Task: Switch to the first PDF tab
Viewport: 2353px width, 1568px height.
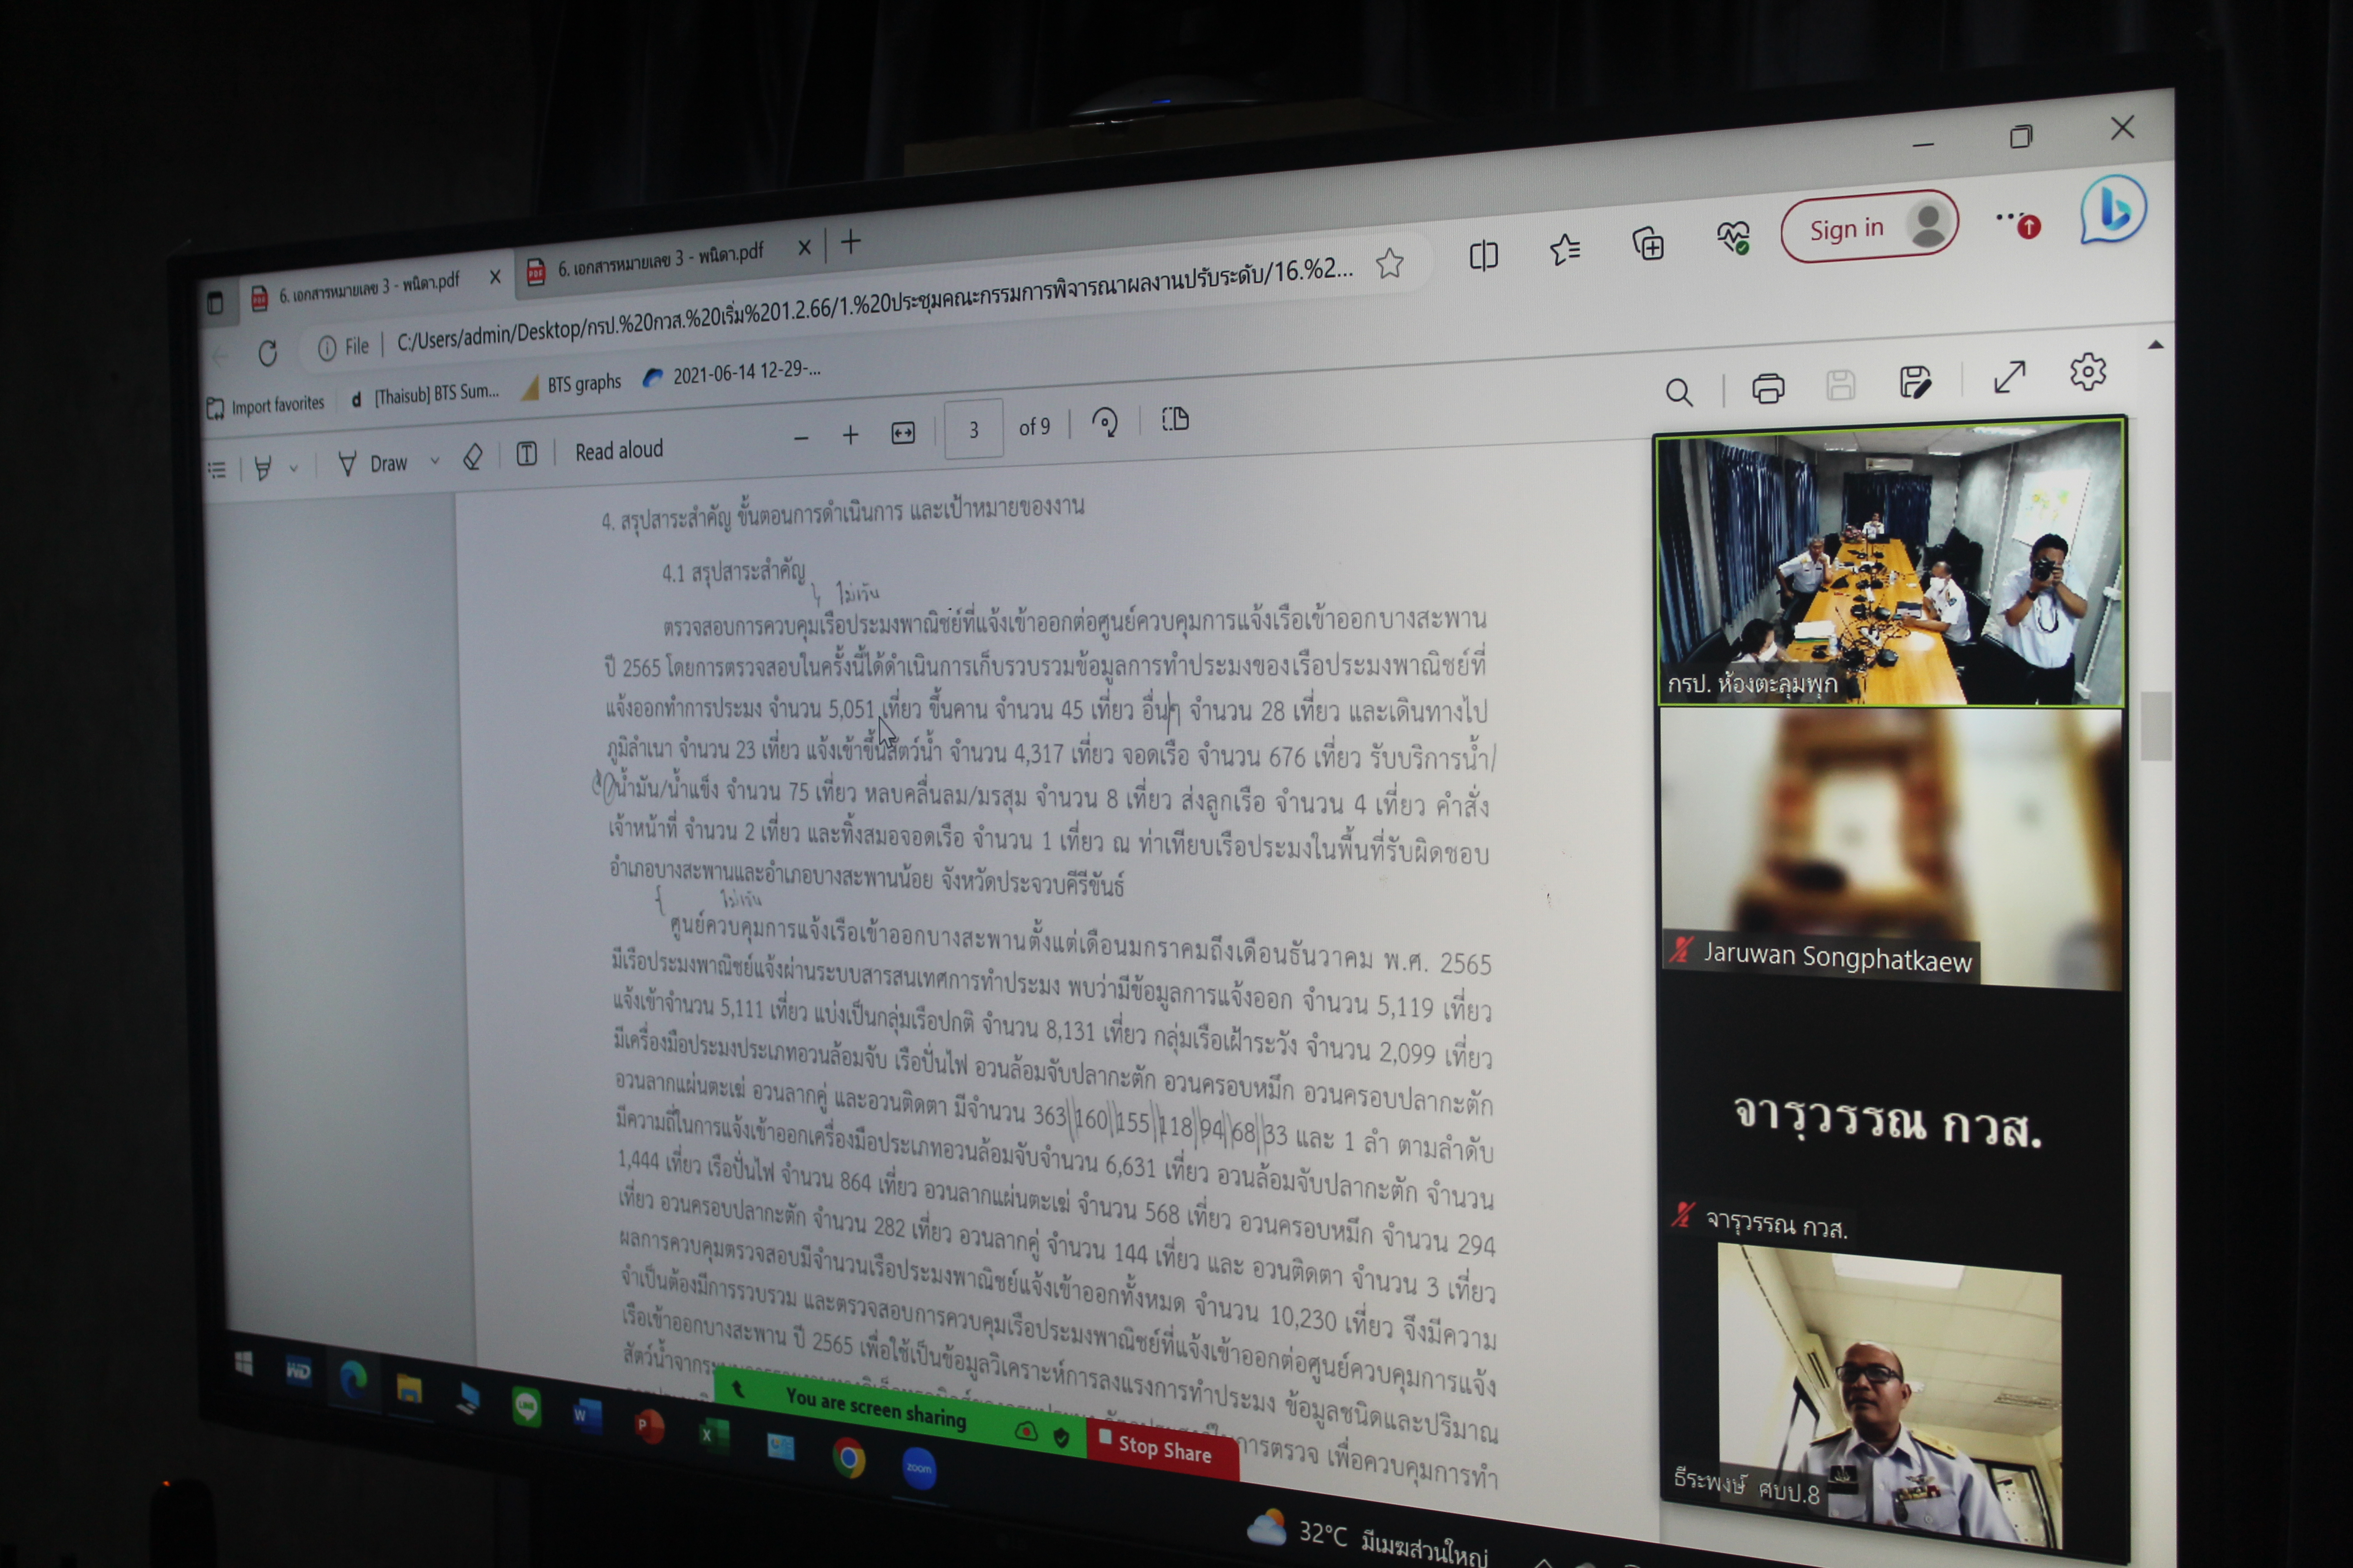Action: (368, 286)
